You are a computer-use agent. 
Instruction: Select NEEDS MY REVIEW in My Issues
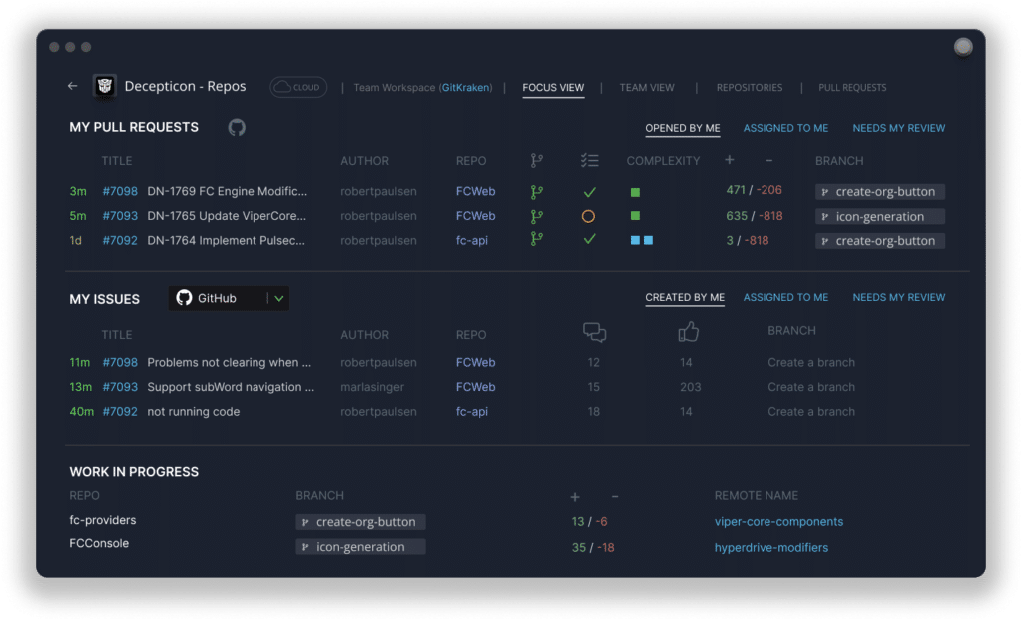[x=899, y=297]
